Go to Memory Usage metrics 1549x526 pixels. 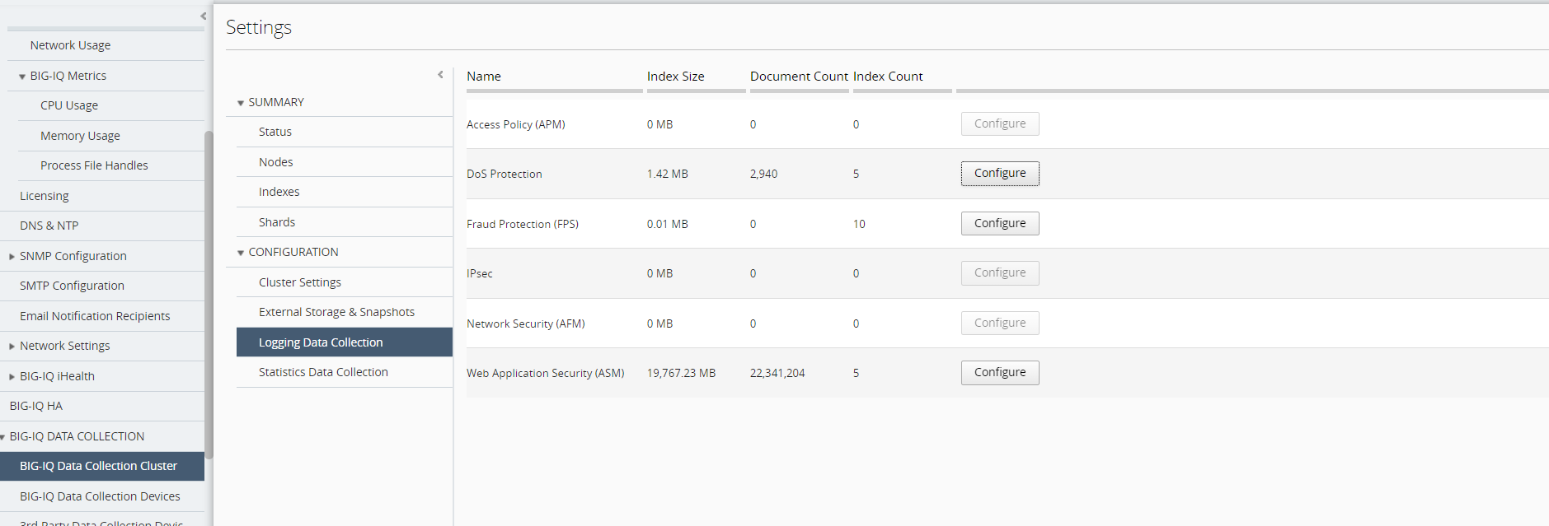[80, 136]
